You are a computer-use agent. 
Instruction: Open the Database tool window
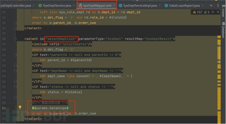click(223, 30)
